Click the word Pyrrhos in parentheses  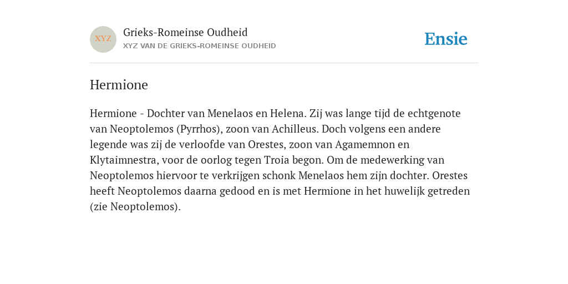pyautogui.click(x=199, y=129)
